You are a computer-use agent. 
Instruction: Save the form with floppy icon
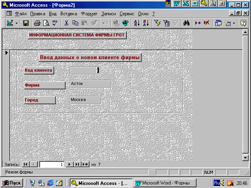click(26, 23)
